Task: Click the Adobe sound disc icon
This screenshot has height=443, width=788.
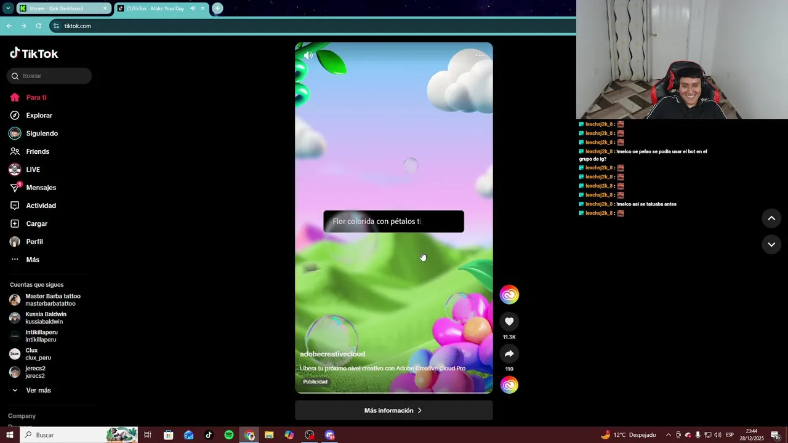Action: (509, 385)
